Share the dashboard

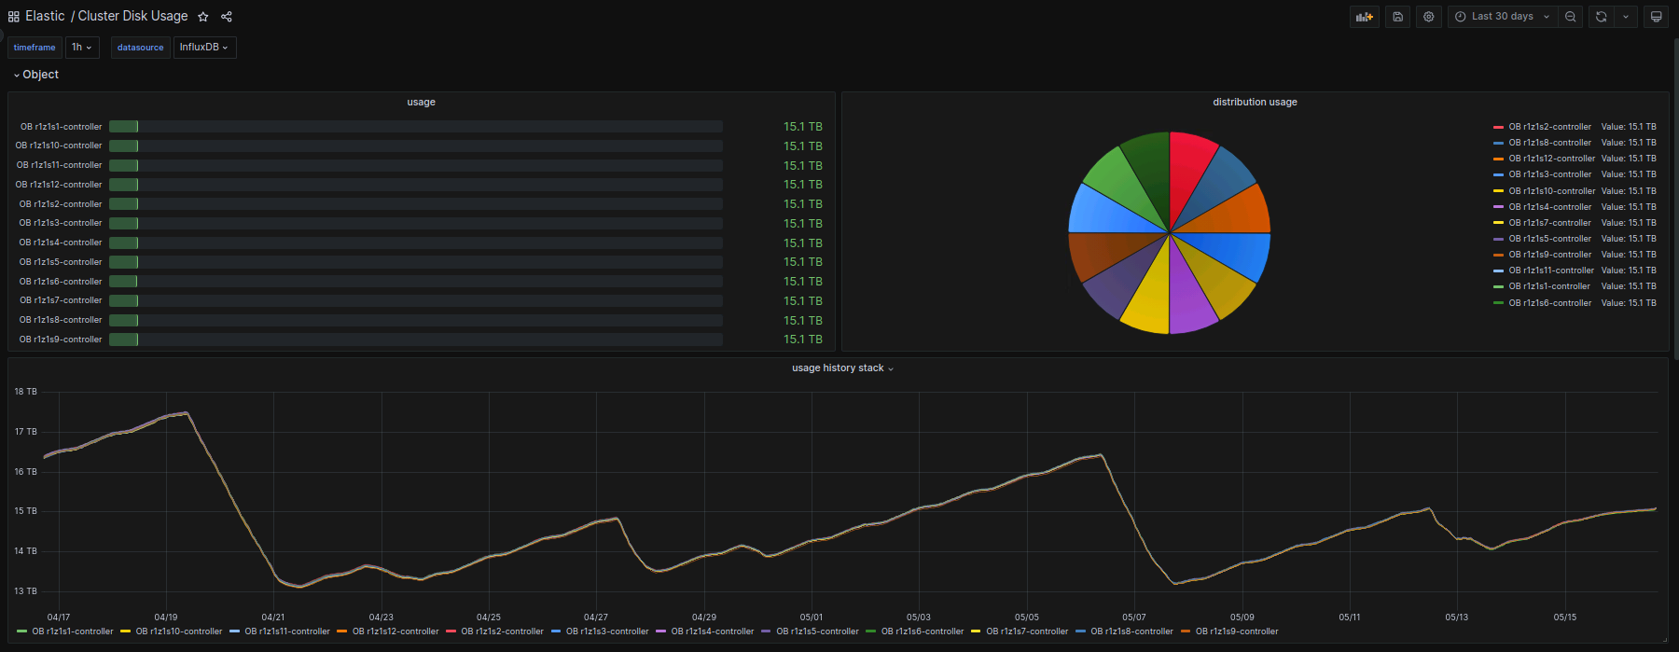[x=227, y=17]
